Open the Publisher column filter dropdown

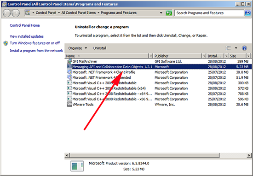coord(204,56)
